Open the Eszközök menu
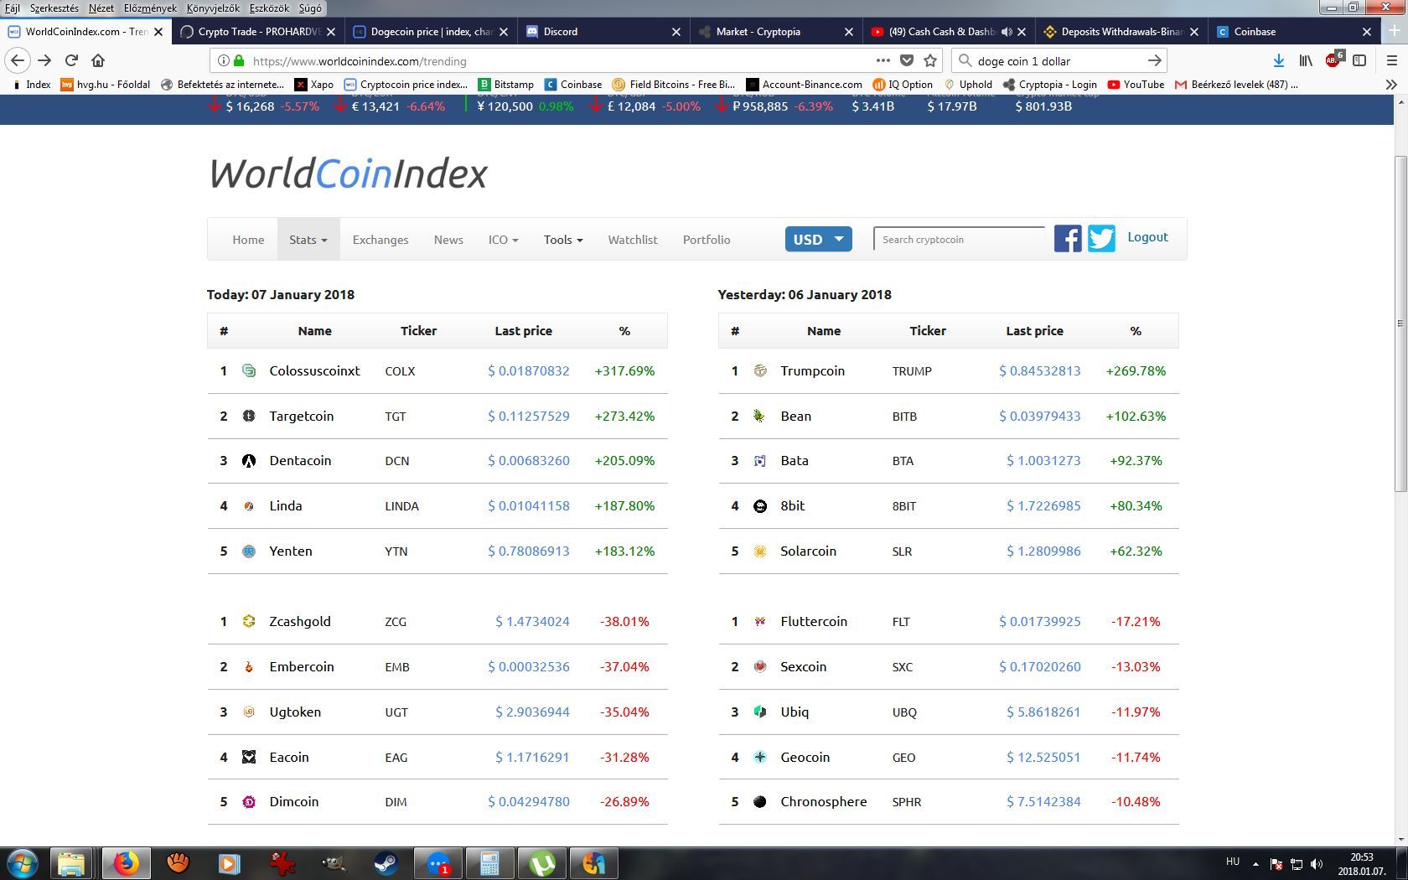 tap(269, 8)
